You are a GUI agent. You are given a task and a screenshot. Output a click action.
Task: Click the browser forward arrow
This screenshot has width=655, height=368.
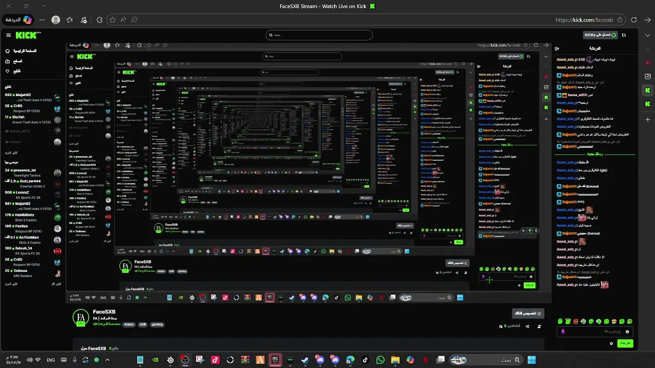click(x=647, y=20)
